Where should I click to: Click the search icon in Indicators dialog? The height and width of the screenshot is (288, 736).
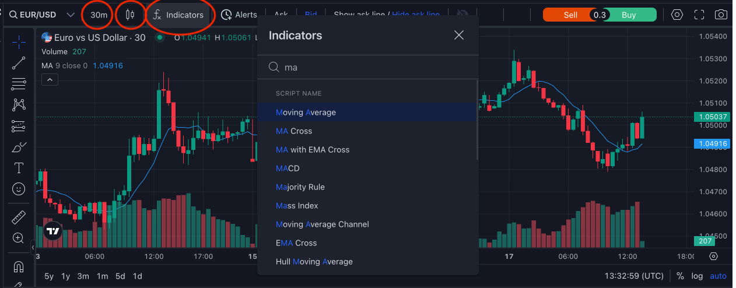point(274,67)
